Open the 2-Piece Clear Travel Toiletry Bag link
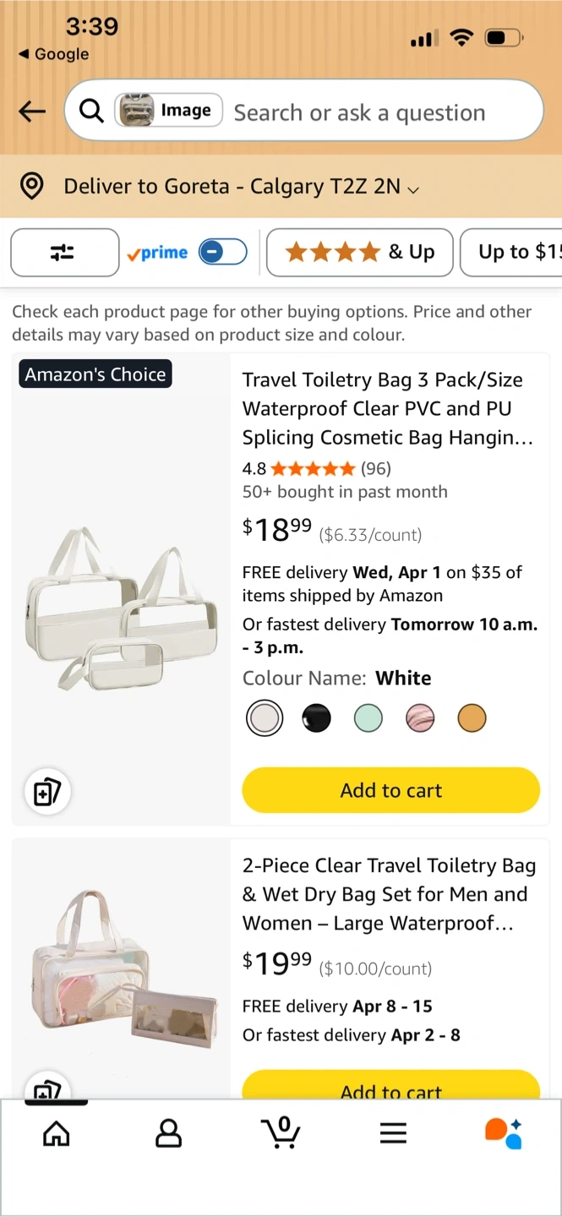The width and height of the screenshot is (562, 1217). coord(389,894)
